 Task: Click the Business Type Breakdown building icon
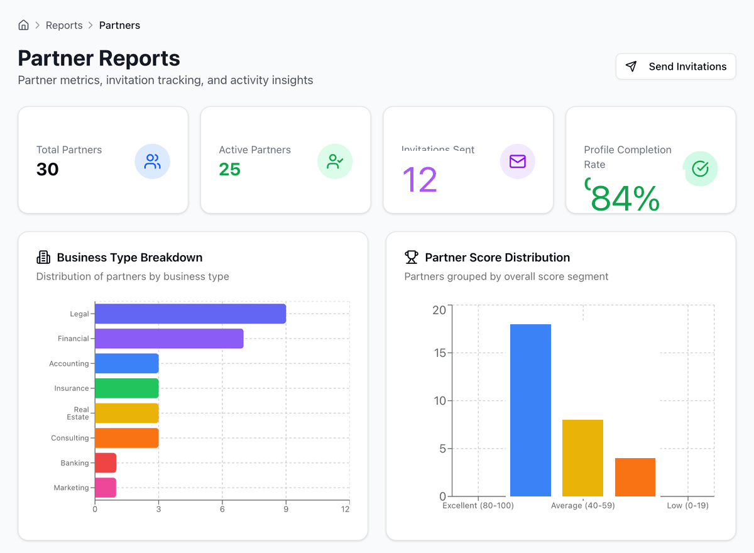(x=43, y=257)
